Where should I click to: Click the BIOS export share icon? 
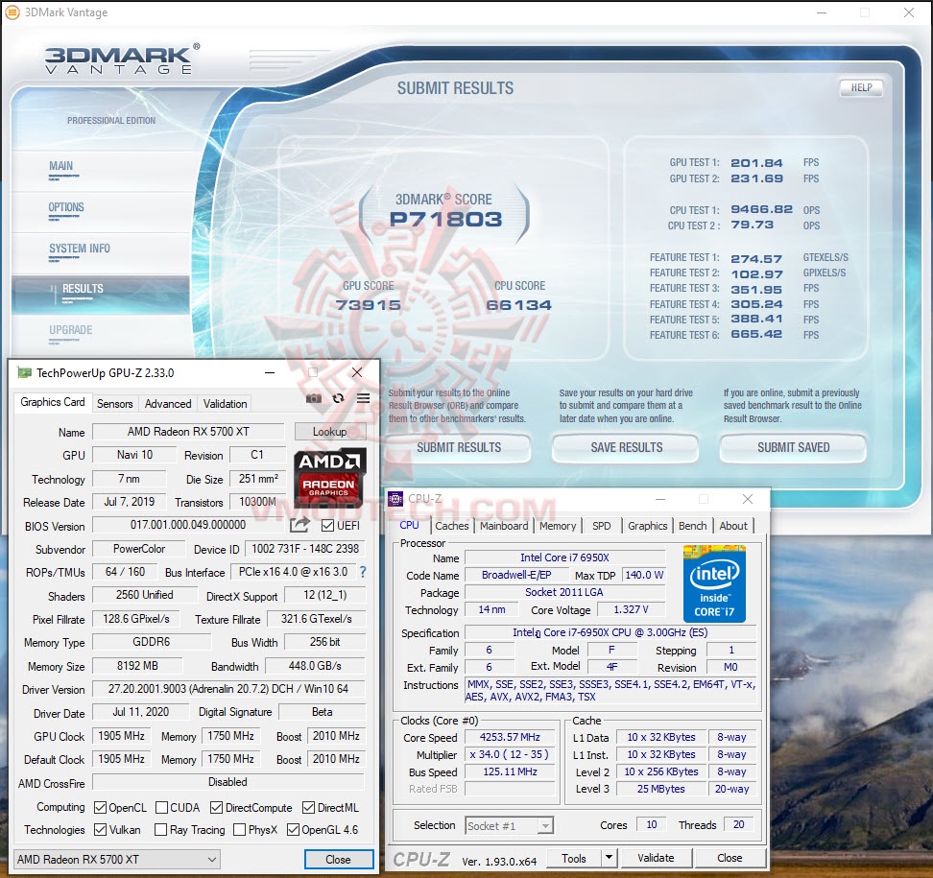pos(299,525)
